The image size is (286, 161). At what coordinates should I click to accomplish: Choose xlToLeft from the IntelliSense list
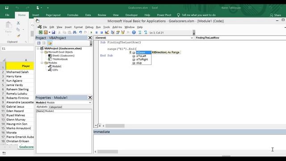coord(141,56)
